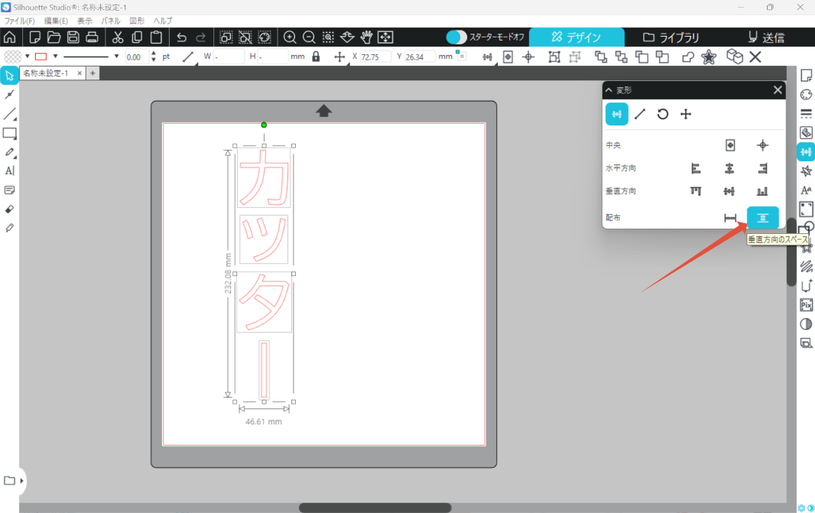Viewport: 815px width, 513px height.
Task: Open the fill pattern dropdown arrow
Action: [x=27, y=56]
